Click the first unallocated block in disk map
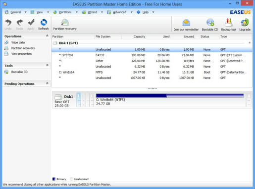This screenshot has height=189, width=255. coord(79,100)
